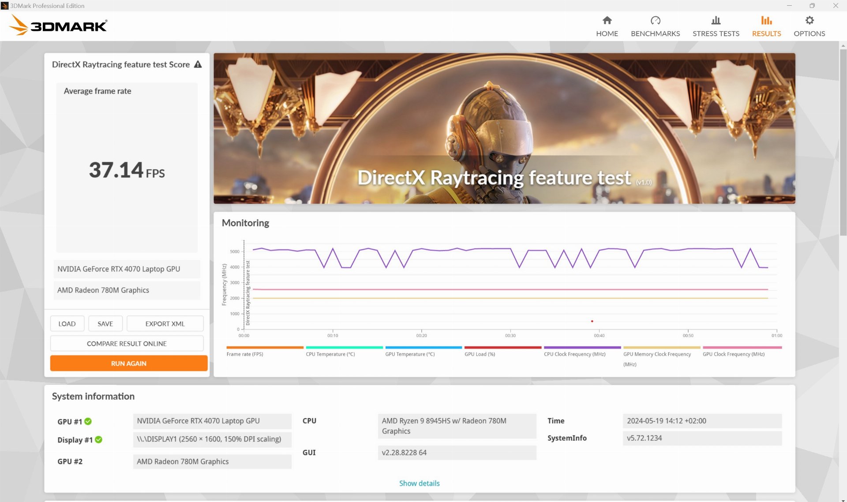This screenshot has width=847, height=502.
Task: Click the Results bar chart icon
Action: pos(766,20)
